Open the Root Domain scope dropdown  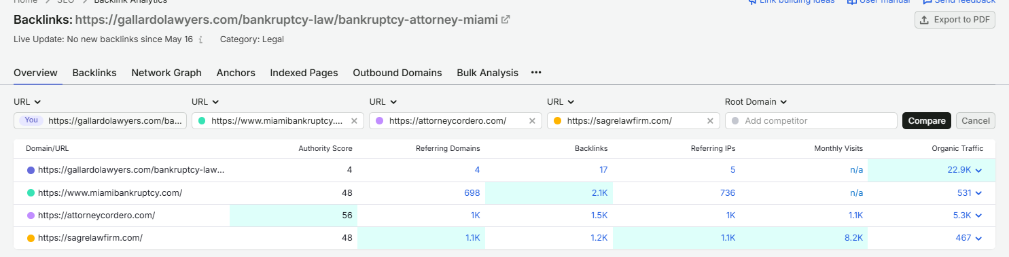click(x=756, y=102)
